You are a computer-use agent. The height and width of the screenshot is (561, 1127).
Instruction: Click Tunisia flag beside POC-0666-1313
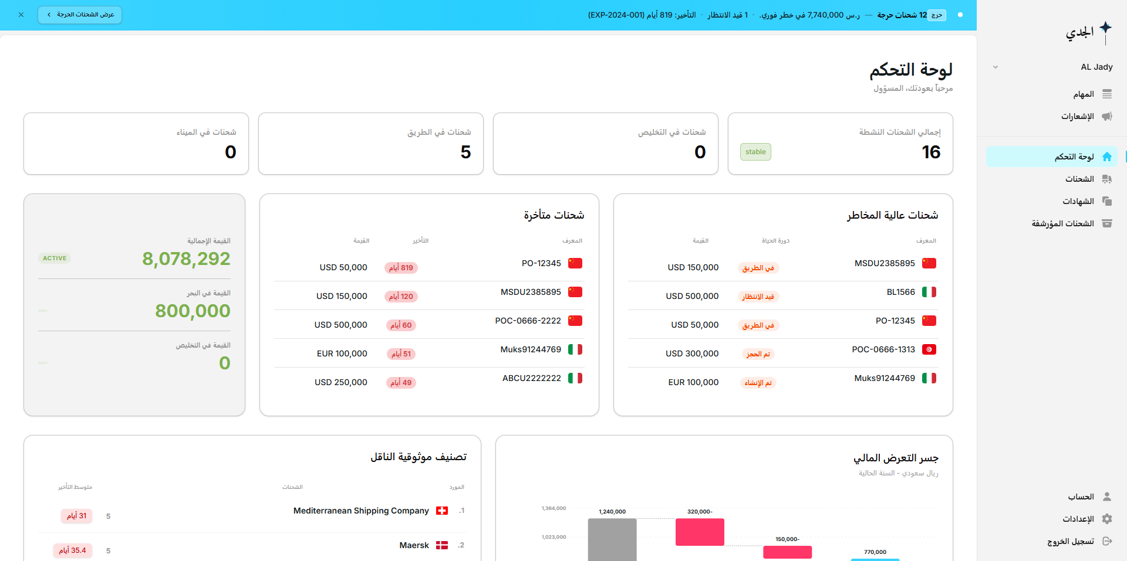point(929,349)
